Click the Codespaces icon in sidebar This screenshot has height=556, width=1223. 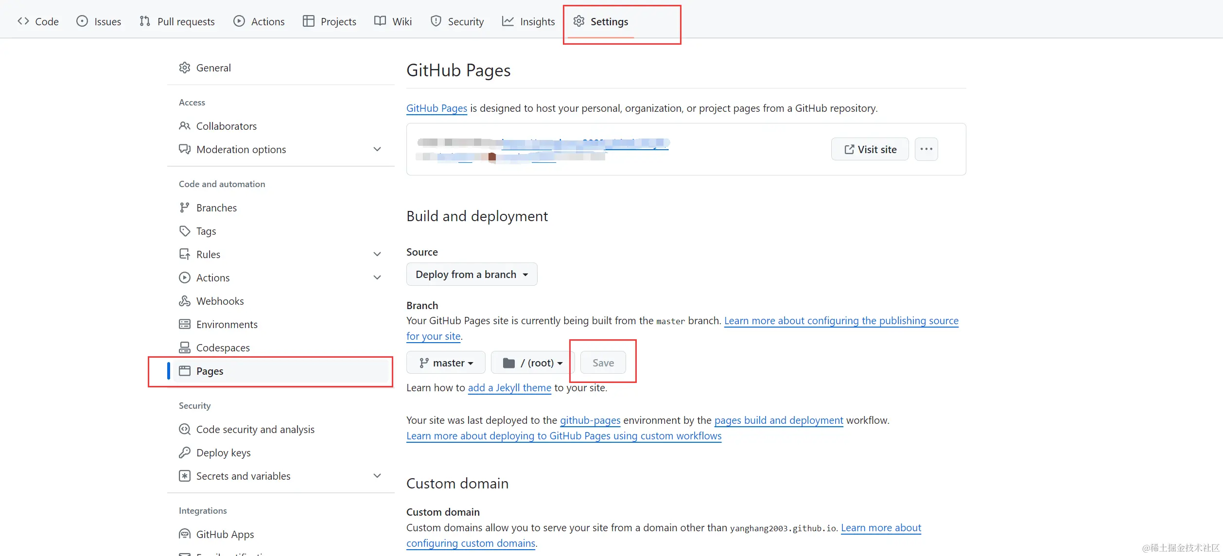[x=184, y=347]
